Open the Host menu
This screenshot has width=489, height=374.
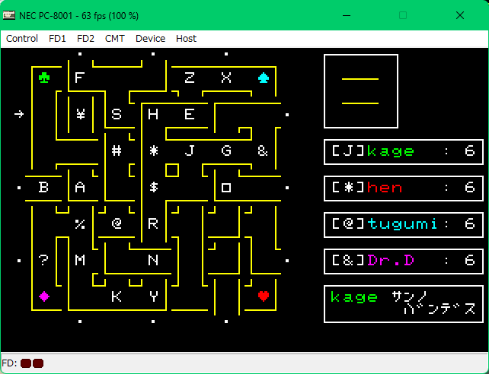[x=186, y=39]
